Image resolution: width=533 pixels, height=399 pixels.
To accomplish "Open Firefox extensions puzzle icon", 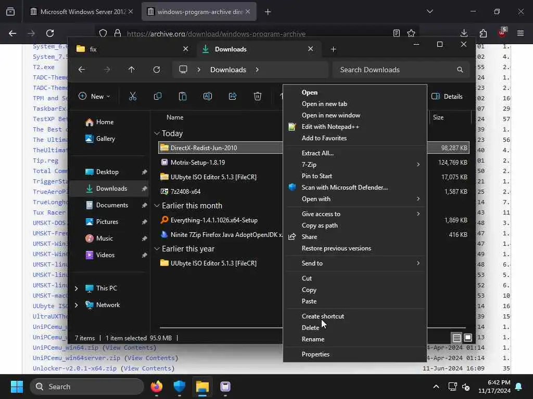I will pos(483,33).
